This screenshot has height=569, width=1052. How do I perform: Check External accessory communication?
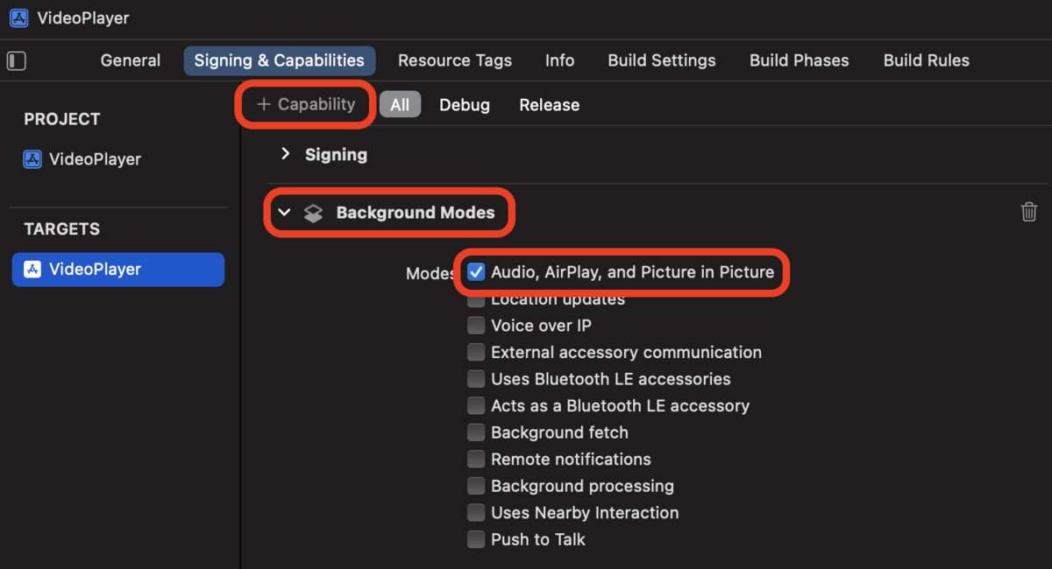coord(476,352)
